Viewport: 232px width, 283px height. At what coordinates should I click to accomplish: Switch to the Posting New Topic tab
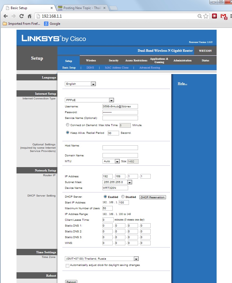[82, 8]
